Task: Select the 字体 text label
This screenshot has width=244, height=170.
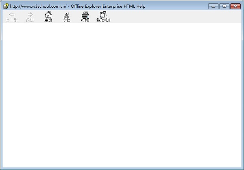Action: [67, 20]
